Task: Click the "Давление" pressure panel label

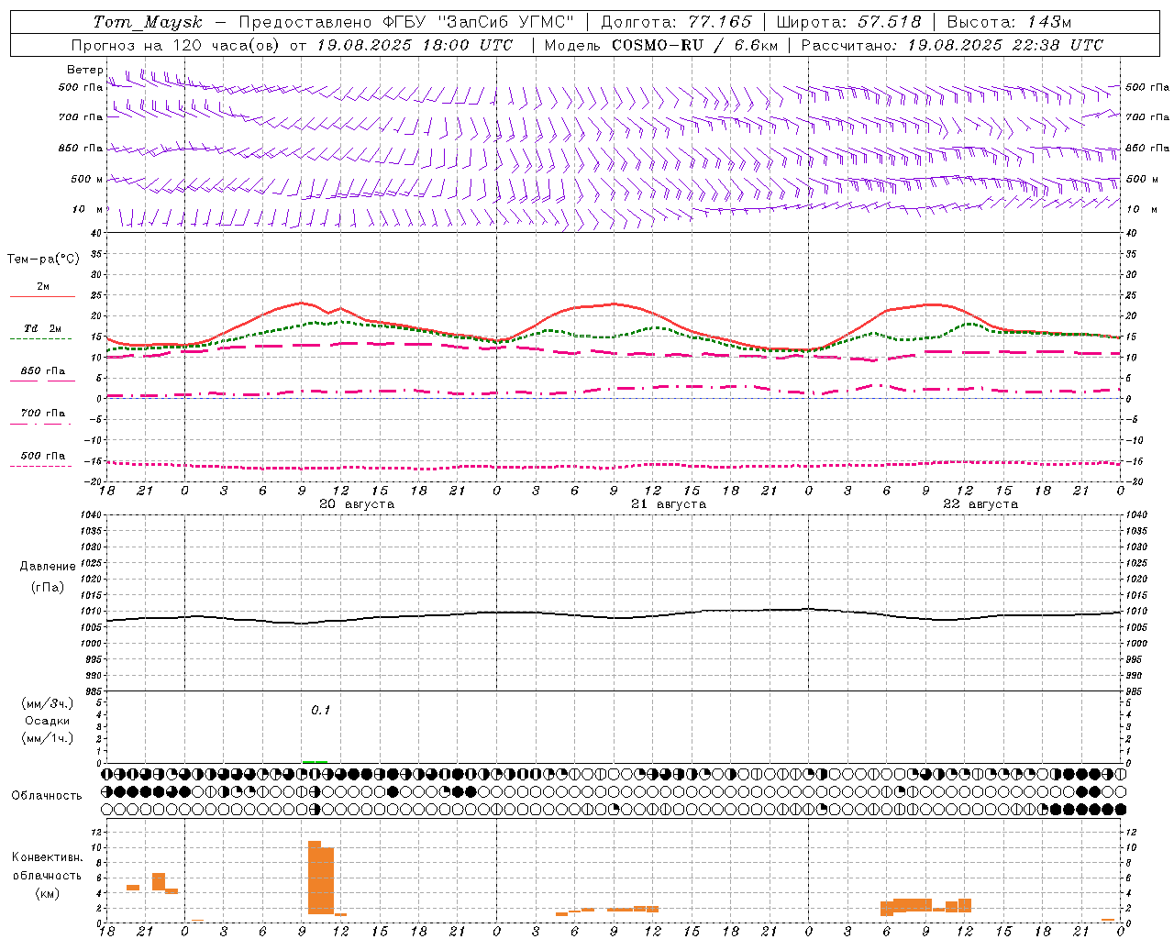Action: pos(48,567)
